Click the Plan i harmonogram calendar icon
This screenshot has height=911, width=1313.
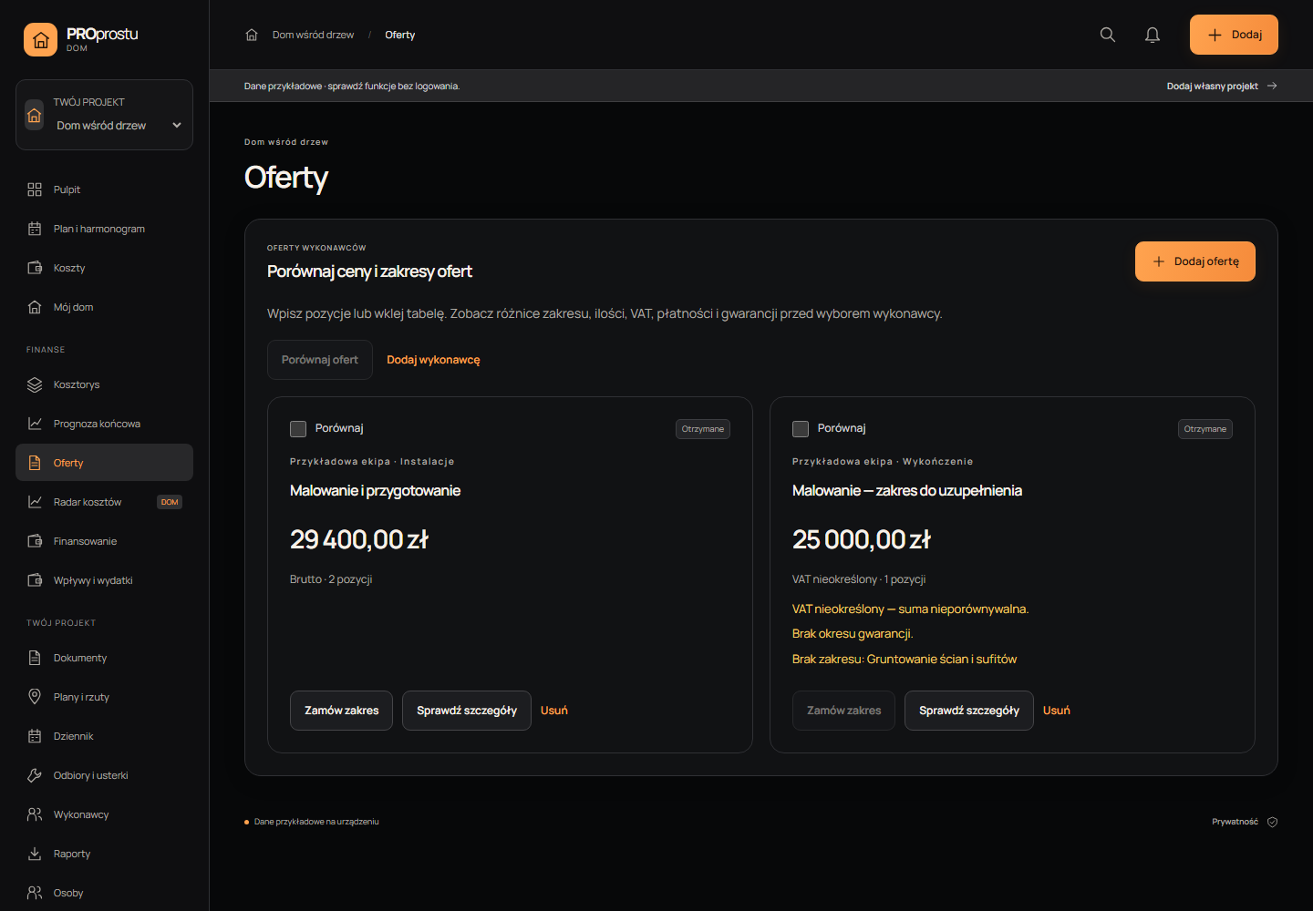[35, 229]
